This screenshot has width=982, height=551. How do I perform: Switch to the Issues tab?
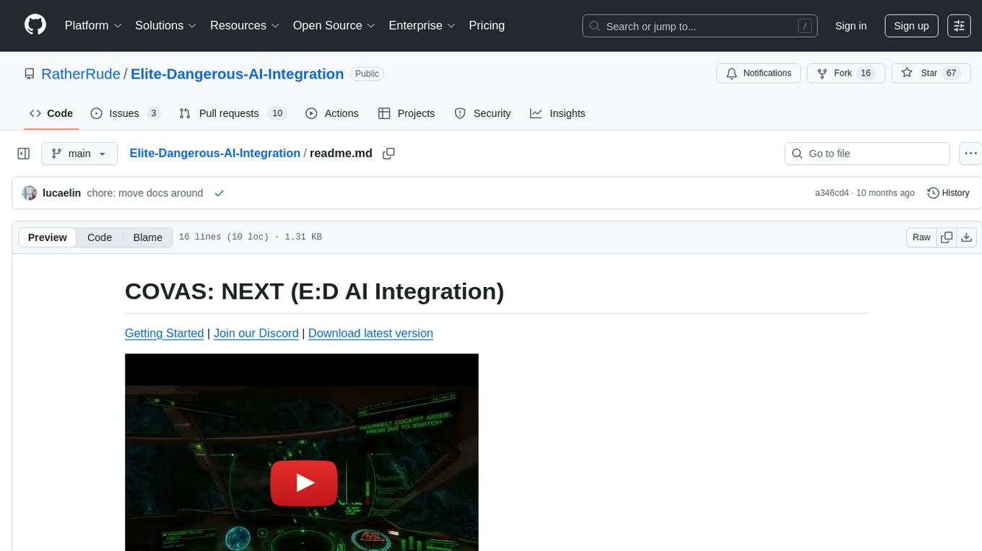coord(125,113)
